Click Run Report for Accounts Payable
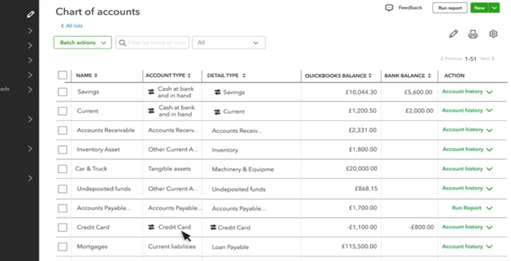This screenshot has height=261, width=511. pyautogui.click(x=466, y=208)
